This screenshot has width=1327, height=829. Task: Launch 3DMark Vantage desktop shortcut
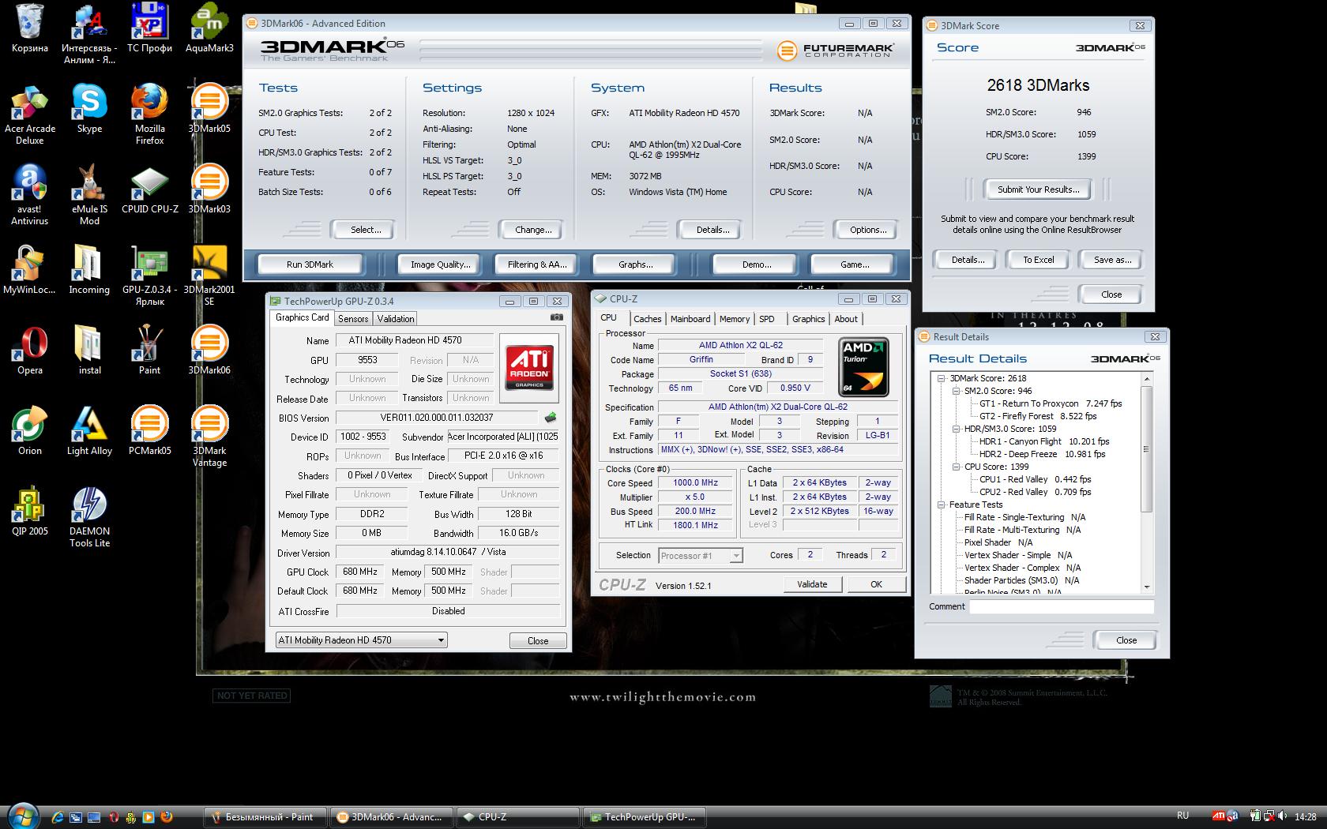[x=209, y=437]
